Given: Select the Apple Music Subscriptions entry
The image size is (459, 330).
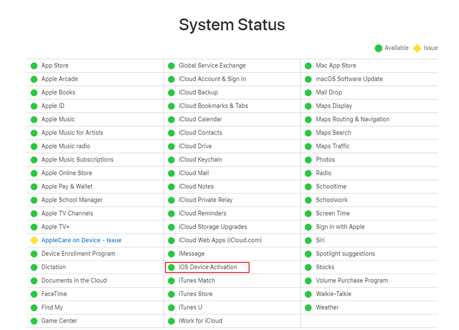Looking at the screenshot, I should click(x=77, y=160).
